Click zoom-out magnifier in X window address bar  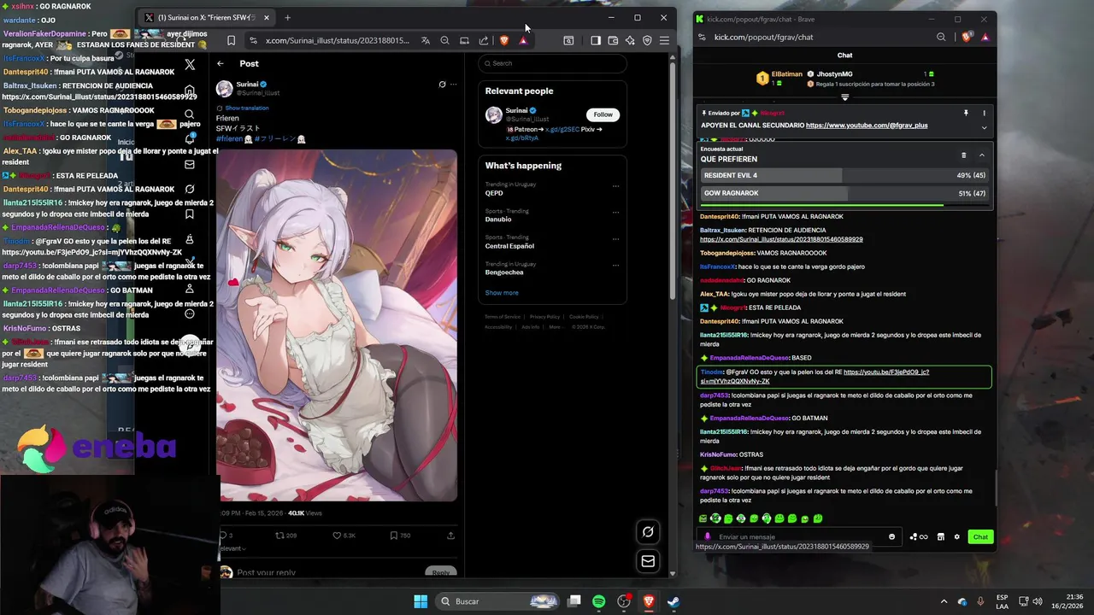tap(444, 40)
